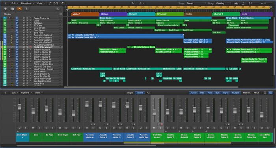This screenshot has width=276, height=148.
Task: Toggle record enable on Acoustic Guitar A track
Action: coord(30,35)
